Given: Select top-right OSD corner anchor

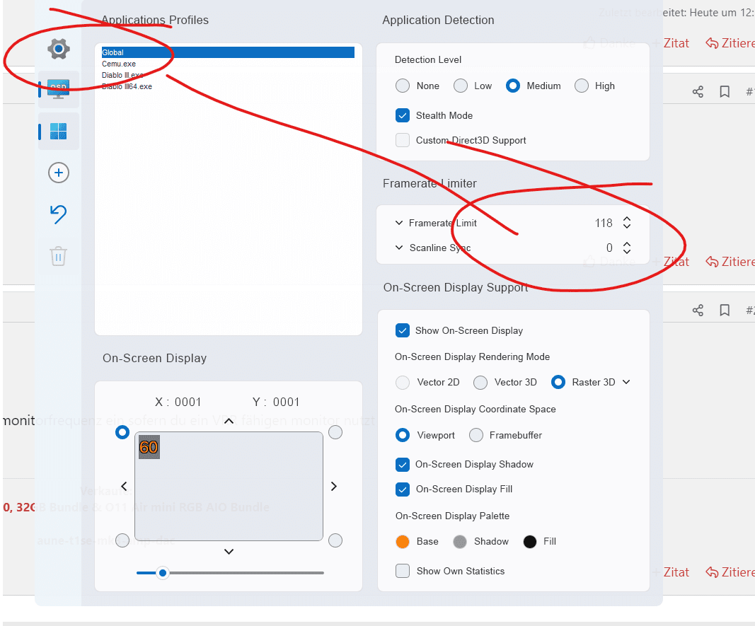Looking at the screenshot, I should 335,432.
